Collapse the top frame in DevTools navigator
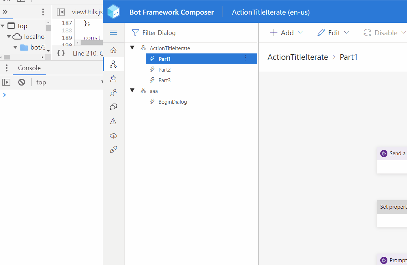The image size is (407, 265). coord(2,26)
